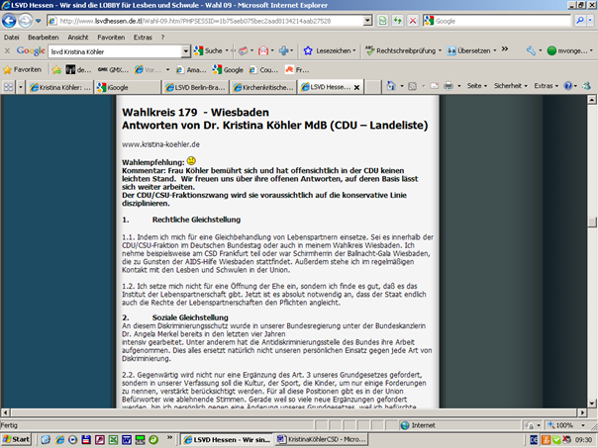Screen dimensions: 598x448
Task: Click the Suche button in Google toolbar
Action: [208, 50]
